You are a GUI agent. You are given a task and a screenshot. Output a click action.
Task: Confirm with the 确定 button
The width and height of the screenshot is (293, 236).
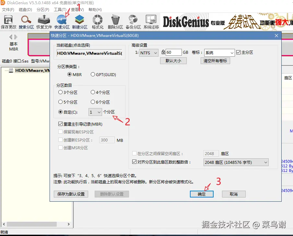(202, 194)
